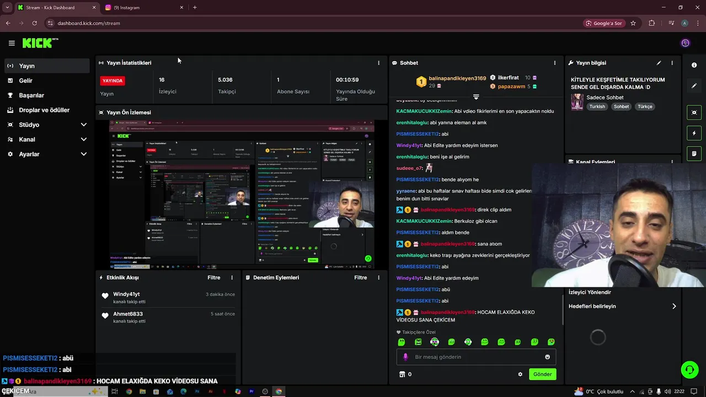The height and width of the screenshot is (397, 706).
Task: Reload the page in browser
Action: [34, 23]
